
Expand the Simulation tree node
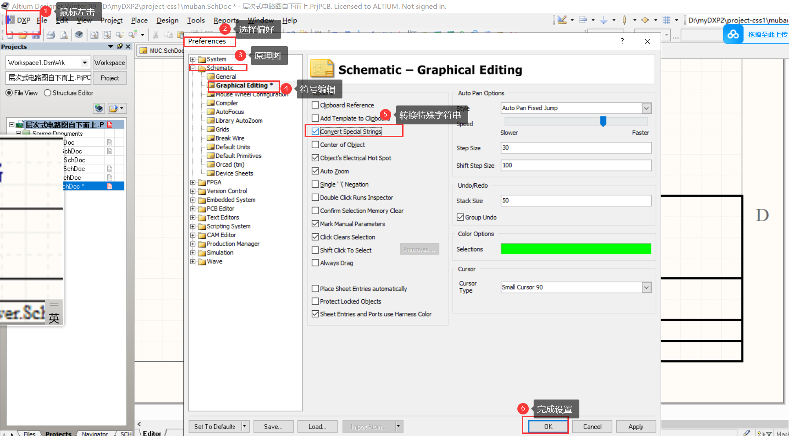coord(193,252)
